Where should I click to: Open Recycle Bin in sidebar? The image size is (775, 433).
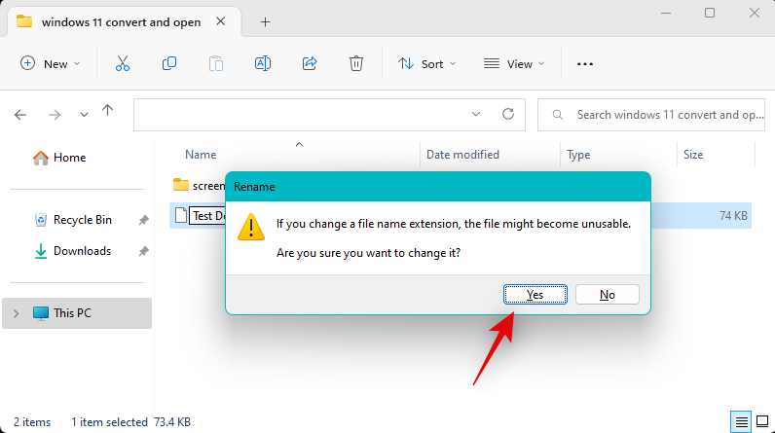pos(73,220)
